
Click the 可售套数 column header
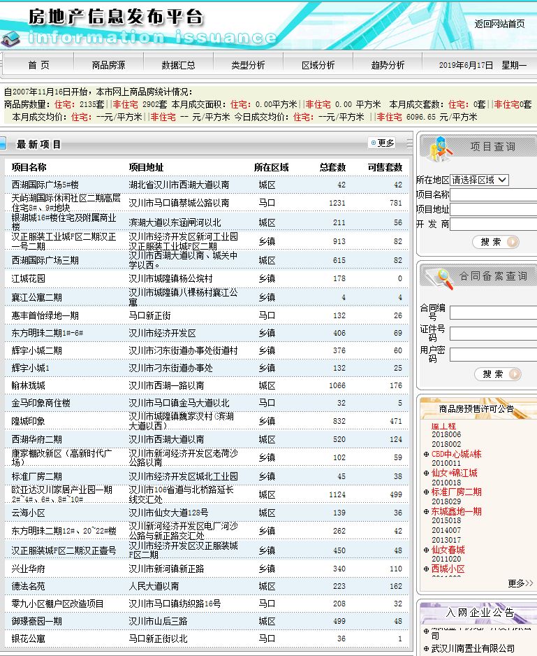click(385, 167)
